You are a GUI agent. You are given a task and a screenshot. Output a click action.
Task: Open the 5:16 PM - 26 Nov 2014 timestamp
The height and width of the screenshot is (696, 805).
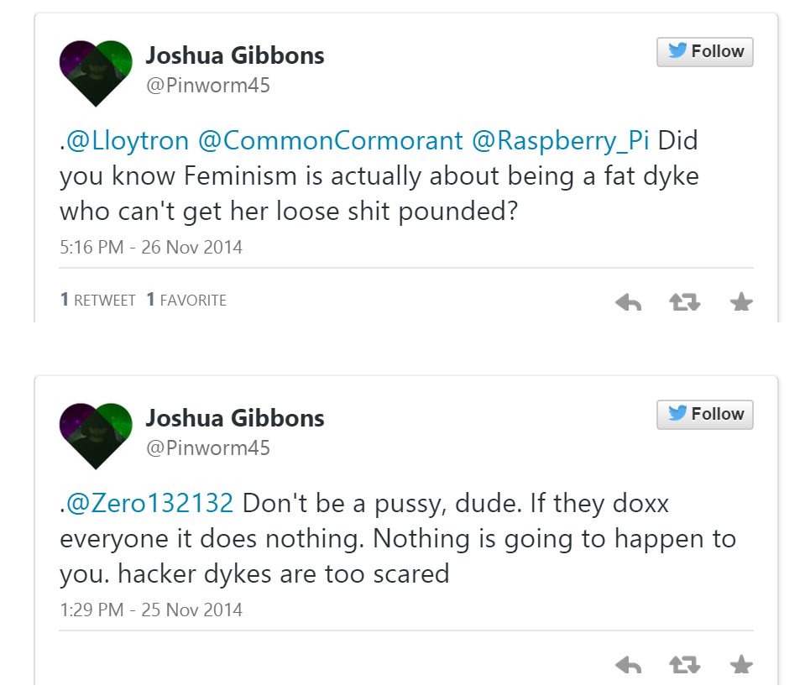151,248
